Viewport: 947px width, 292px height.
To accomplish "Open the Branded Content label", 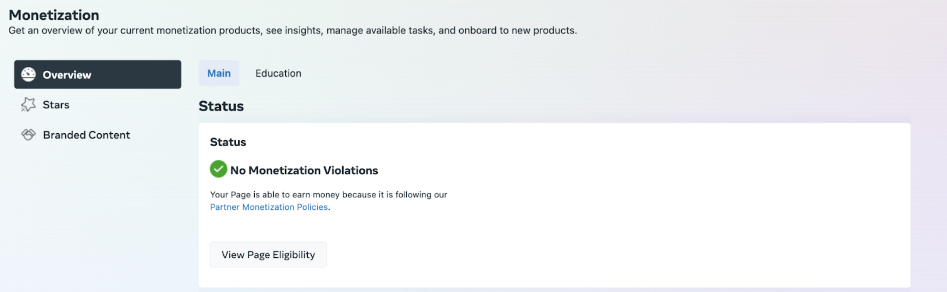I will pos(86,135).
